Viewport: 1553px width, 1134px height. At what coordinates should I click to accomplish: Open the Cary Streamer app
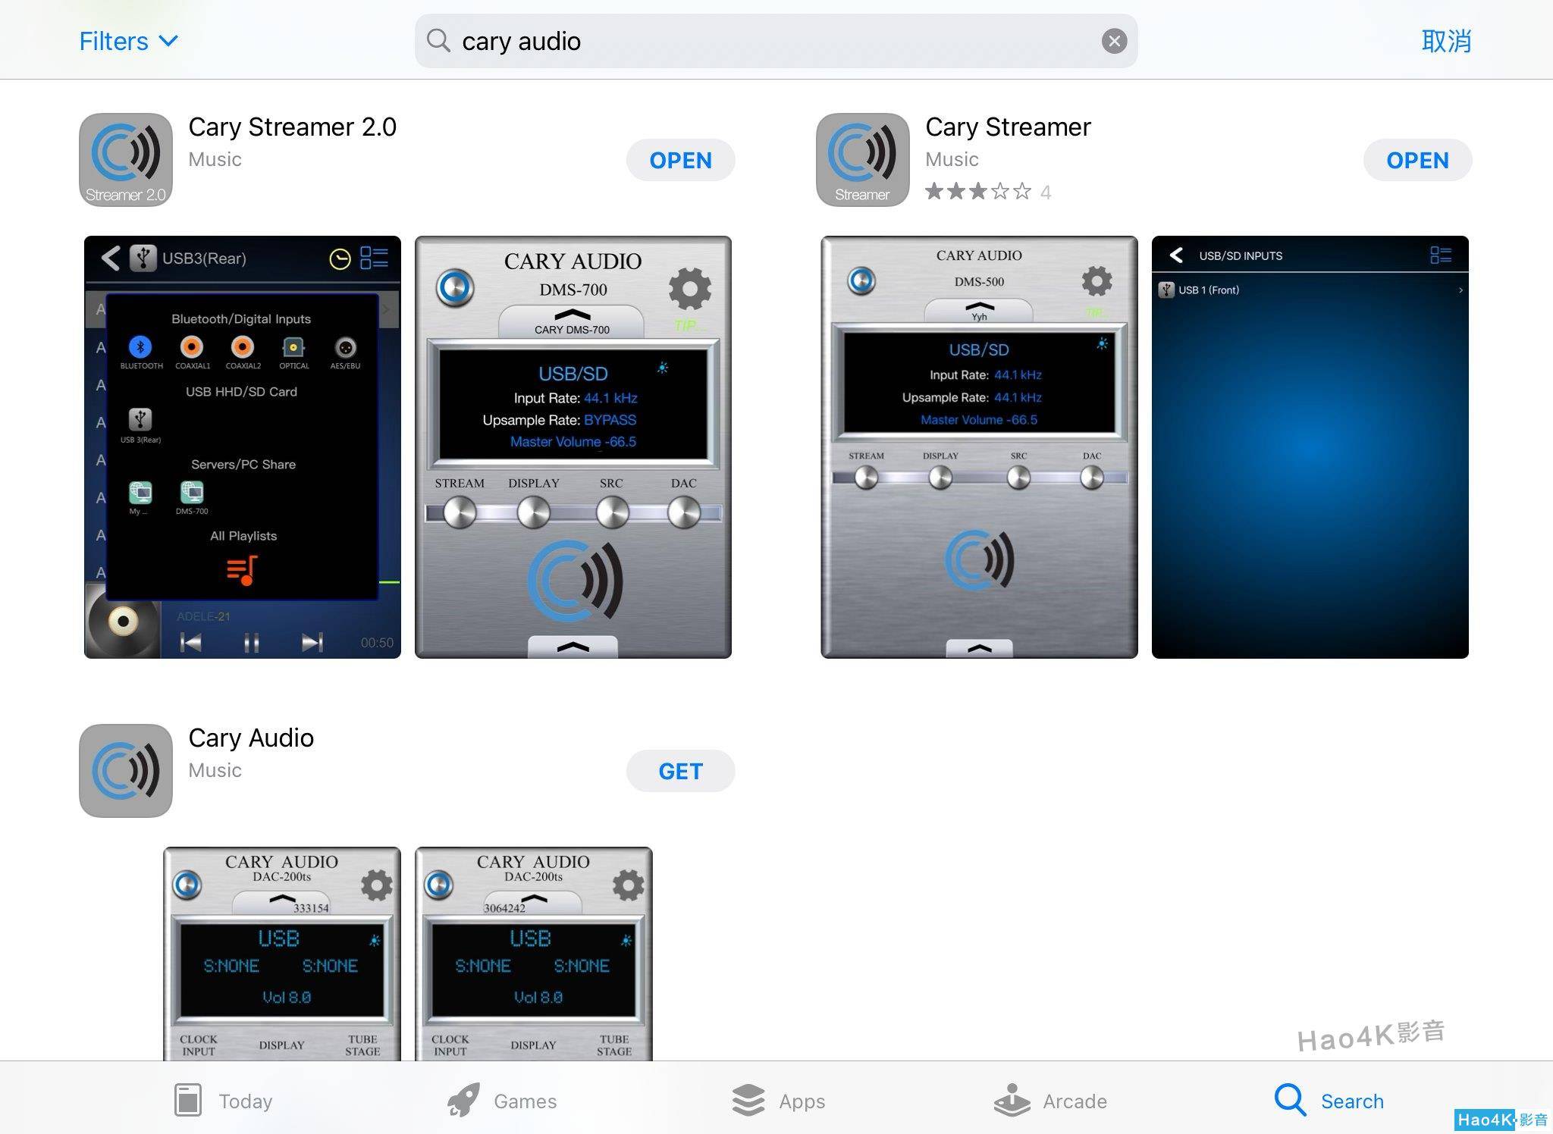click(1417, 160)
